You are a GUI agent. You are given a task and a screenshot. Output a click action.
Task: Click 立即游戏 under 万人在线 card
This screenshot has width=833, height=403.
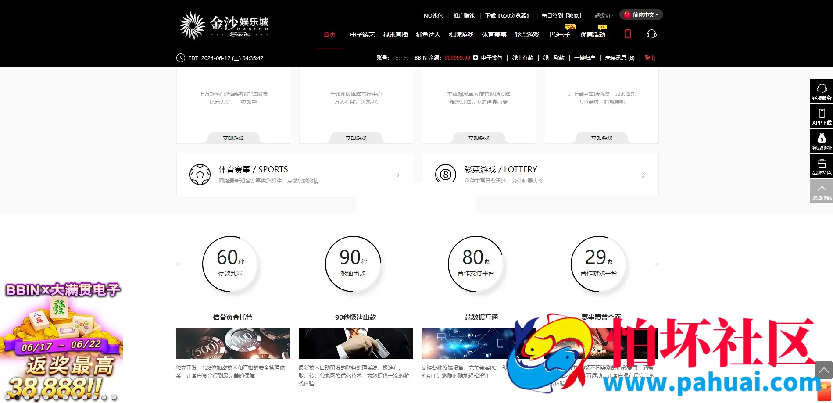tap(356, 138)
